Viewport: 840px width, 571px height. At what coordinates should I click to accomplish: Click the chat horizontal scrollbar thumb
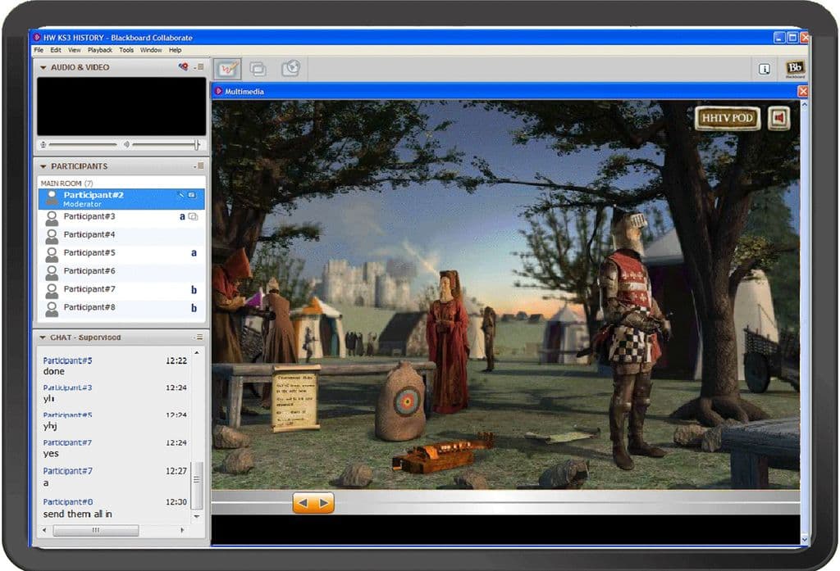[x=96, y=530]
